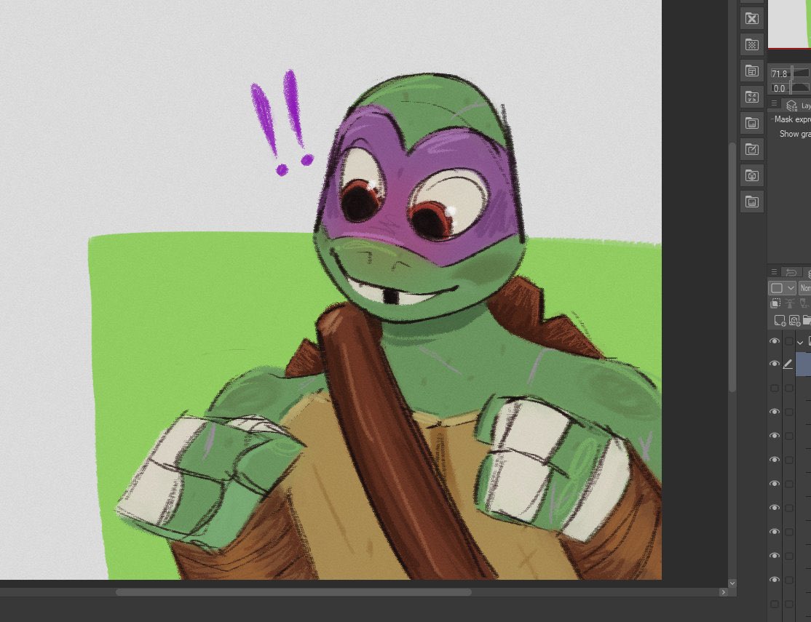Click the canvas scroll right arrow
811x622 pixels.
coord(723,592)
